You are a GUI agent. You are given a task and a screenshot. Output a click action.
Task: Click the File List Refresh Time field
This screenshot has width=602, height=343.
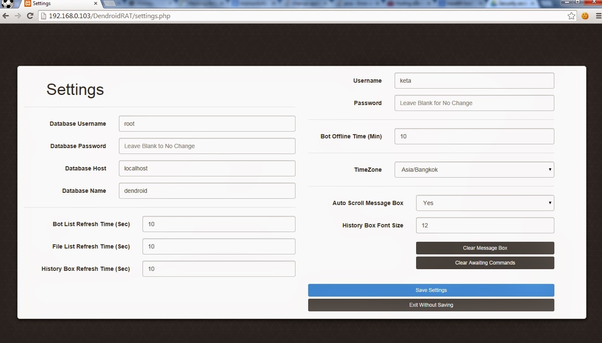click(219, 246)
